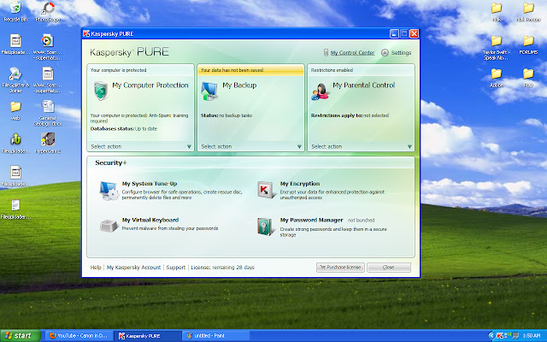Click 'Status: no backup tasks' text
547x342 pixels.
226,115
